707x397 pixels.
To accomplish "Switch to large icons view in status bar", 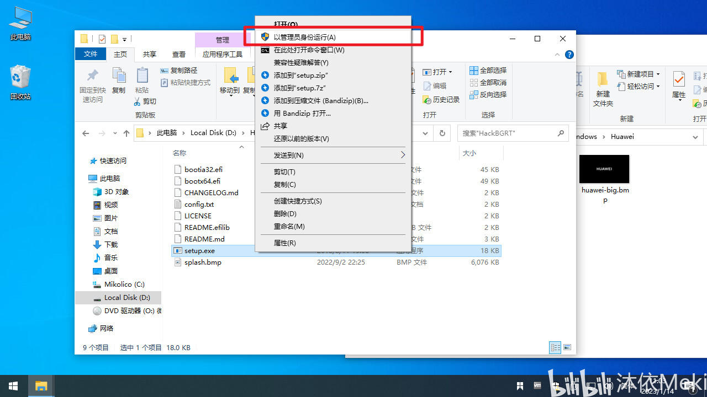I will tap(567, 347).
